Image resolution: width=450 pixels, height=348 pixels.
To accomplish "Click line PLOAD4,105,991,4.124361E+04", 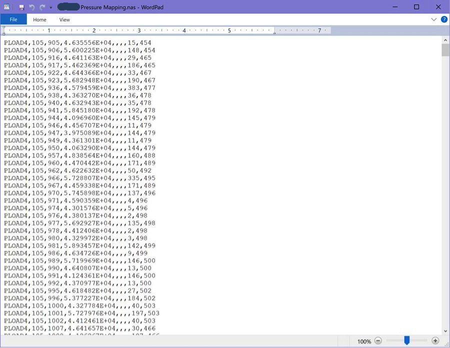I will tap(79, 275).
